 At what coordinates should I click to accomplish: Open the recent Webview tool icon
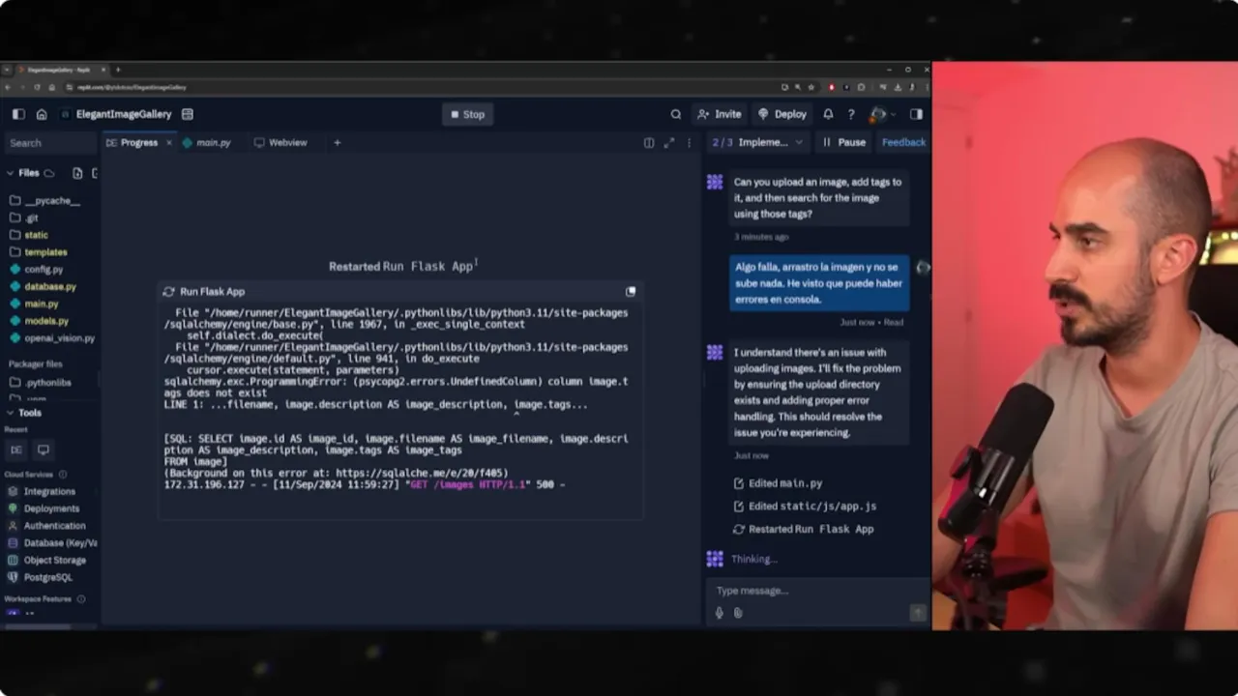44,449
